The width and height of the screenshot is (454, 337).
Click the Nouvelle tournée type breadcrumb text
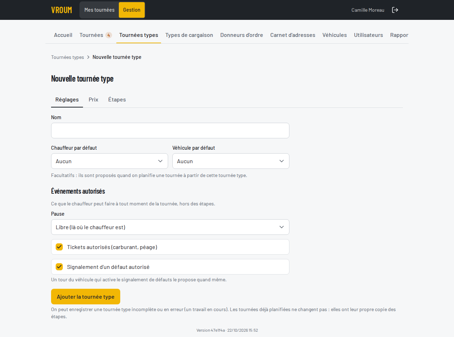[117, 57]
